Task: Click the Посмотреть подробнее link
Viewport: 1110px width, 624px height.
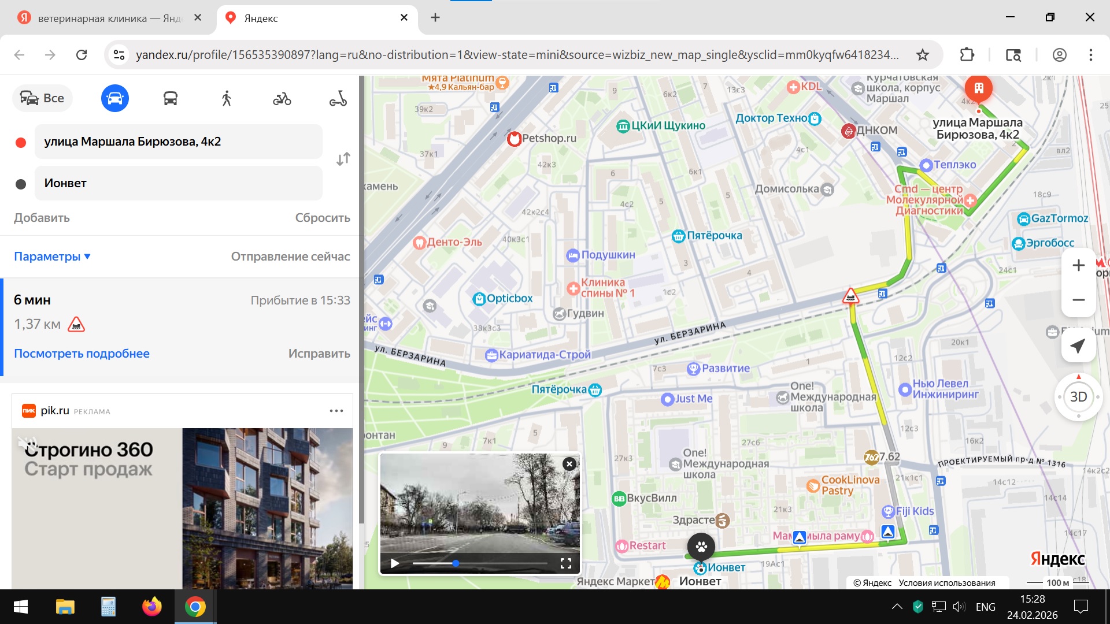Action: [82, 354]
